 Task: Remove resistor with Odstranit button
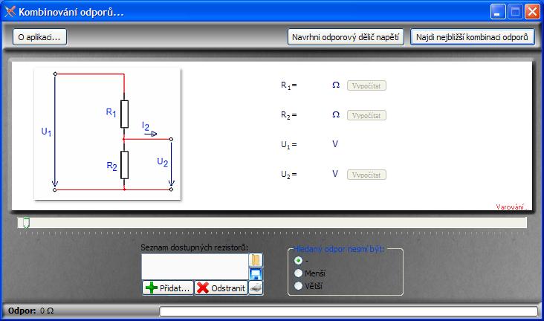[x=221, y=288]
